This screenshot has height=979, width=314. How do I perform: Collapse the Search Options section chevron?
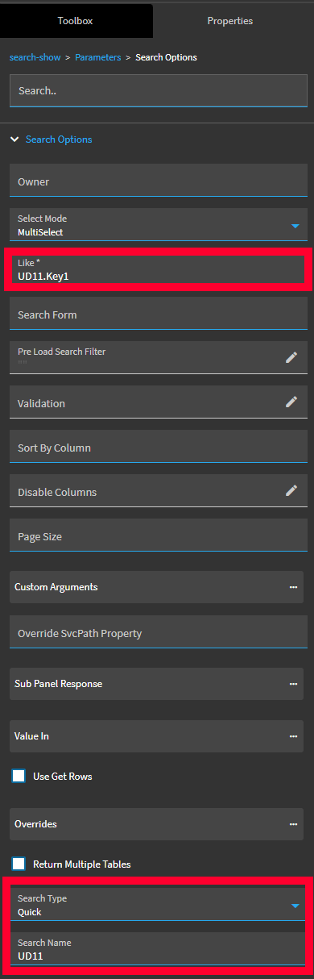coord(14,140)
